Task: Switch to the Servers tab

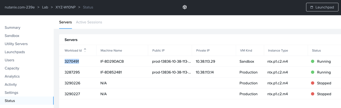Action: tap(65, 22)
